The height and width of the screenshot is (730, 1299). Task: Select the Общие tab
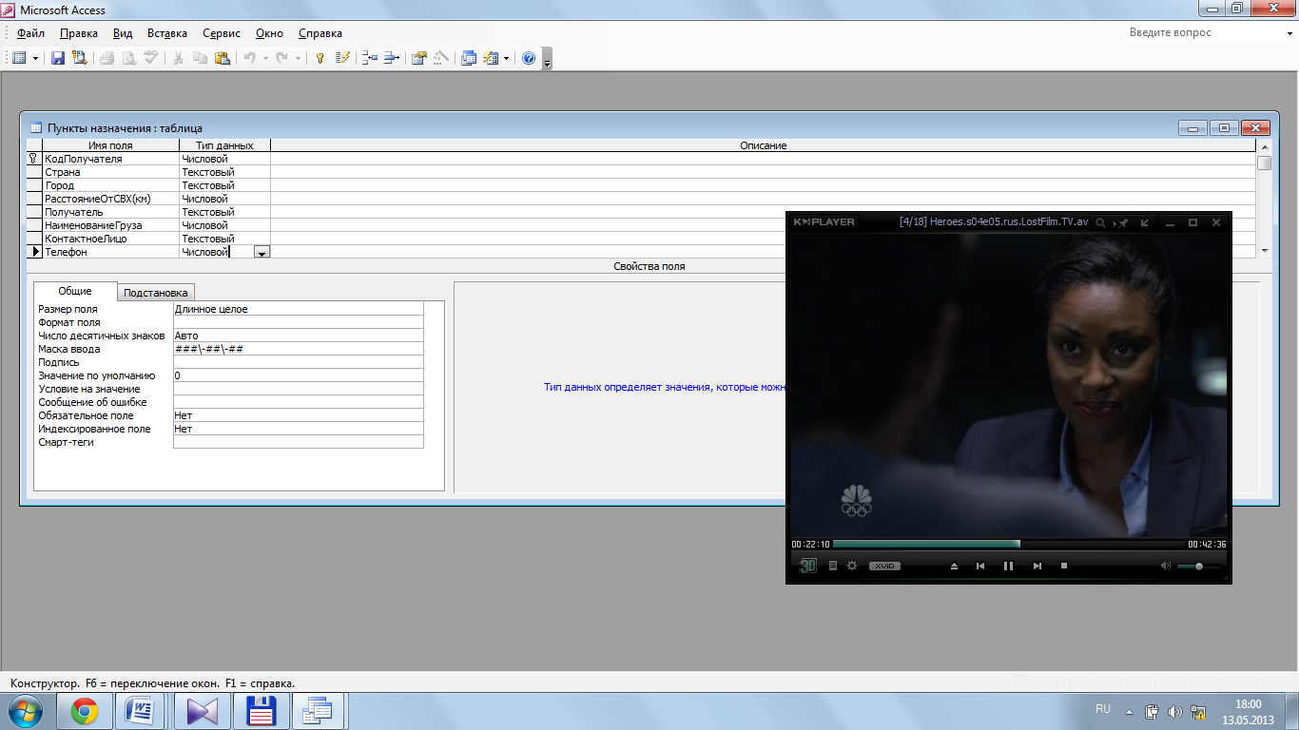tap(75, 291)
